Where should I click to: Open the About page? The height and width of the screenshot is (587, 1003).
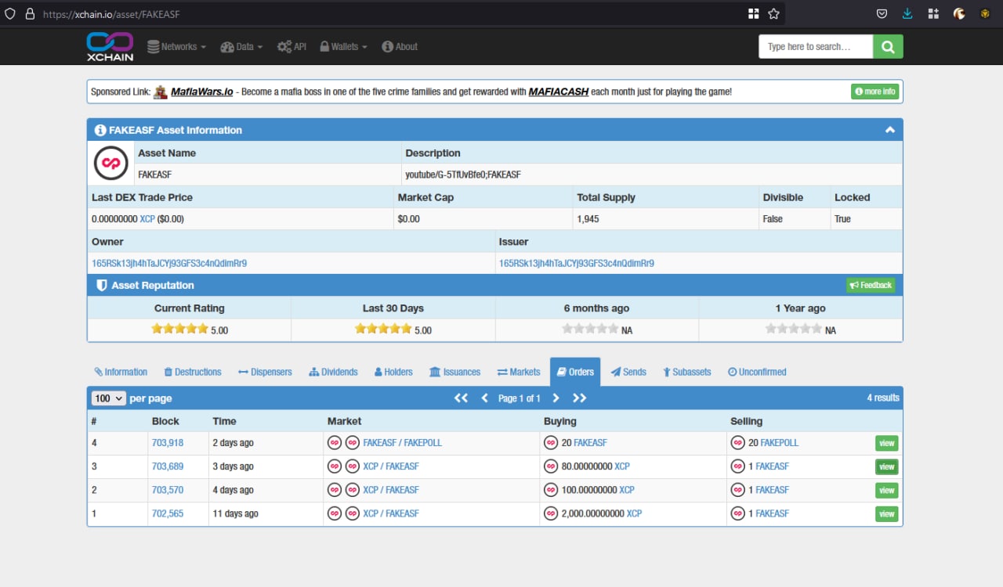coord(400,46)
